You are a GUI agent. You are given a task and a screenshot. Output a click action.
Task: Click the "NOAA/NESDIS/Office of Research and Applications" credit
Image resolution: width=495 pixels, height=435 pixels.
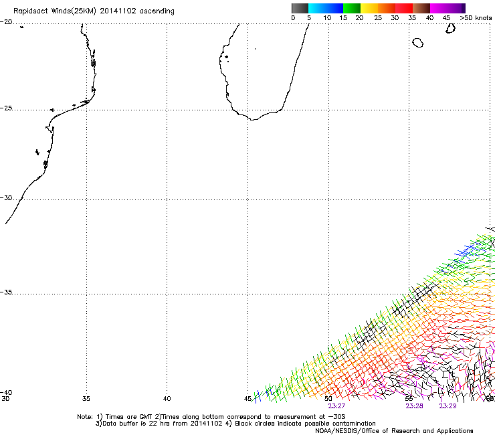pyautogui.click(x=394, y=431)
